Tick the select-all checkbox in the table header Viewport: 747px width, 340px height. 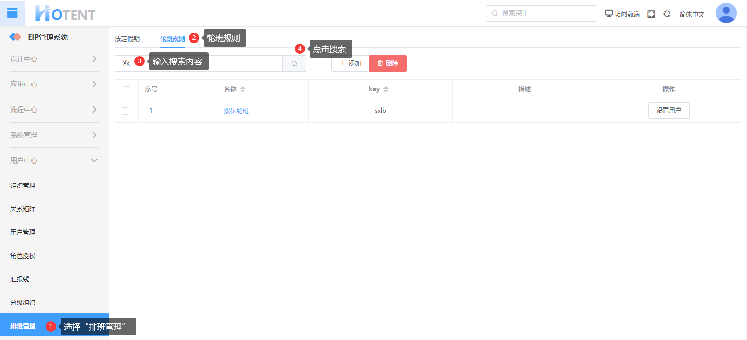(x=127, y=90)
